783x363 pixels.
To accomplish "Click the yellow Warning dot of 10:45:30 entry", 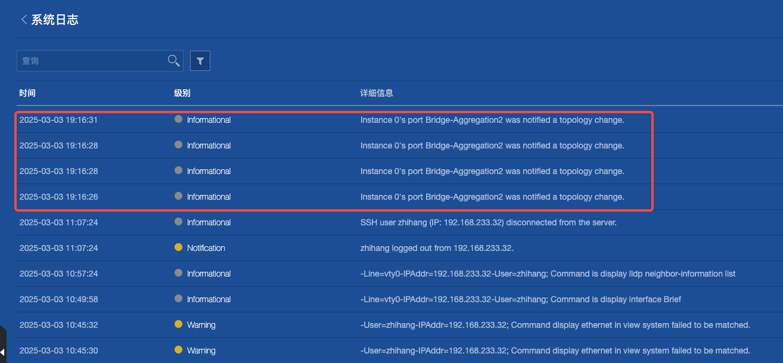I will pyautogui.click(x=178, y=350).
